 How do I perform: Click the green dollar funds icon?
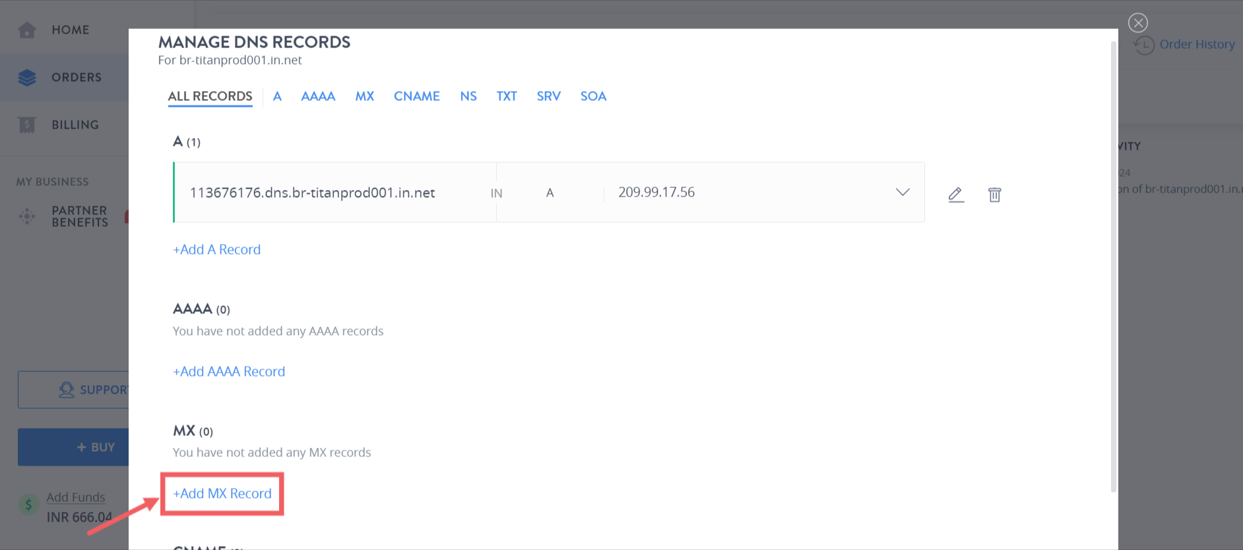28,505
